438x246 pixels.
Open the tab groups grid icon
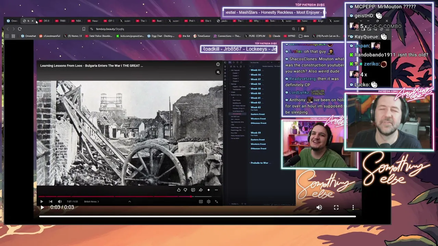(13, 36)
